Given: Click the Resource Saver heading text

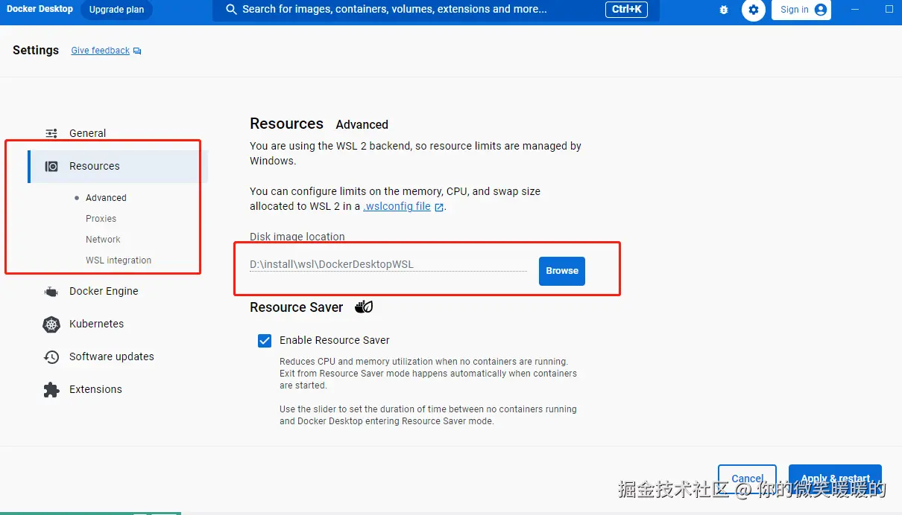Looking at the screenshot, I should point(297,307).
